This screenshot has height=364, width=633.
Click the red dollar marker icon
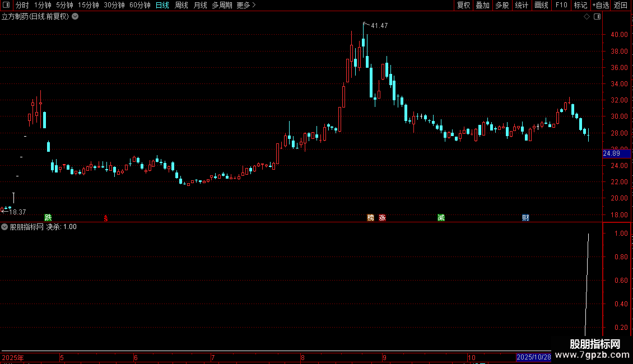pos(106,218)
